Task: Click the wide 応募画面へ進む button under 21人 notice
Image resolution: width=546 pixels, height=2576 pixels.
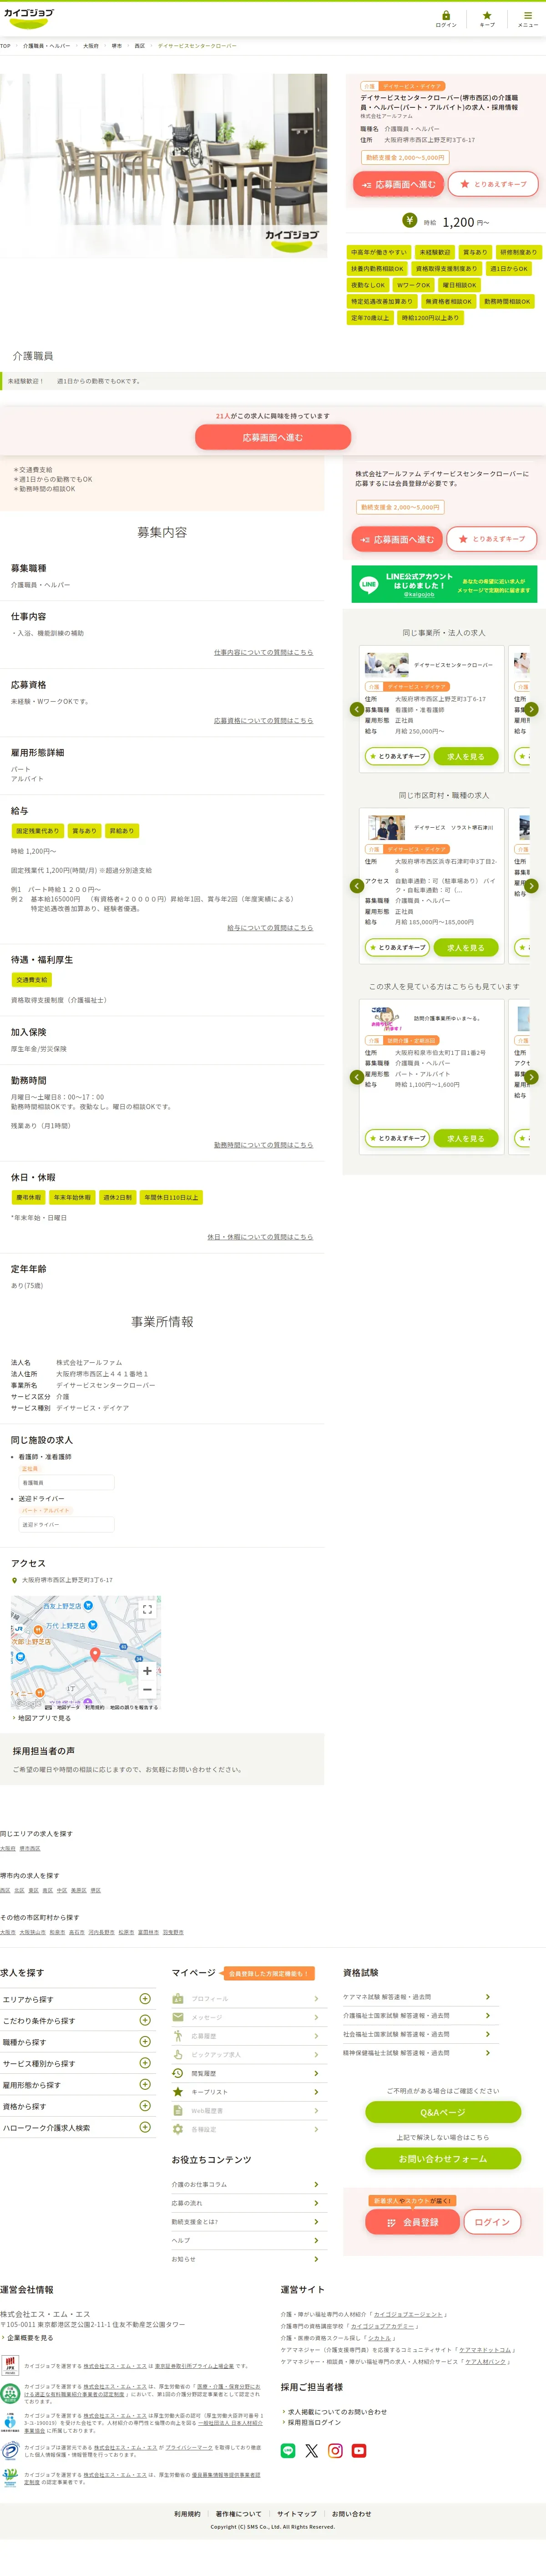Action: tap(273, 437)
